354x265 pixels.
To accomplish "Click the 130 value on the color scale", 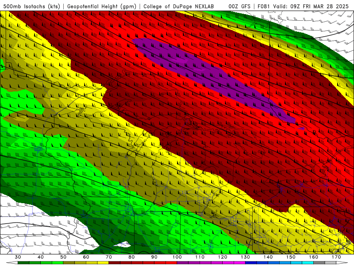I will (x=246, y=257).
